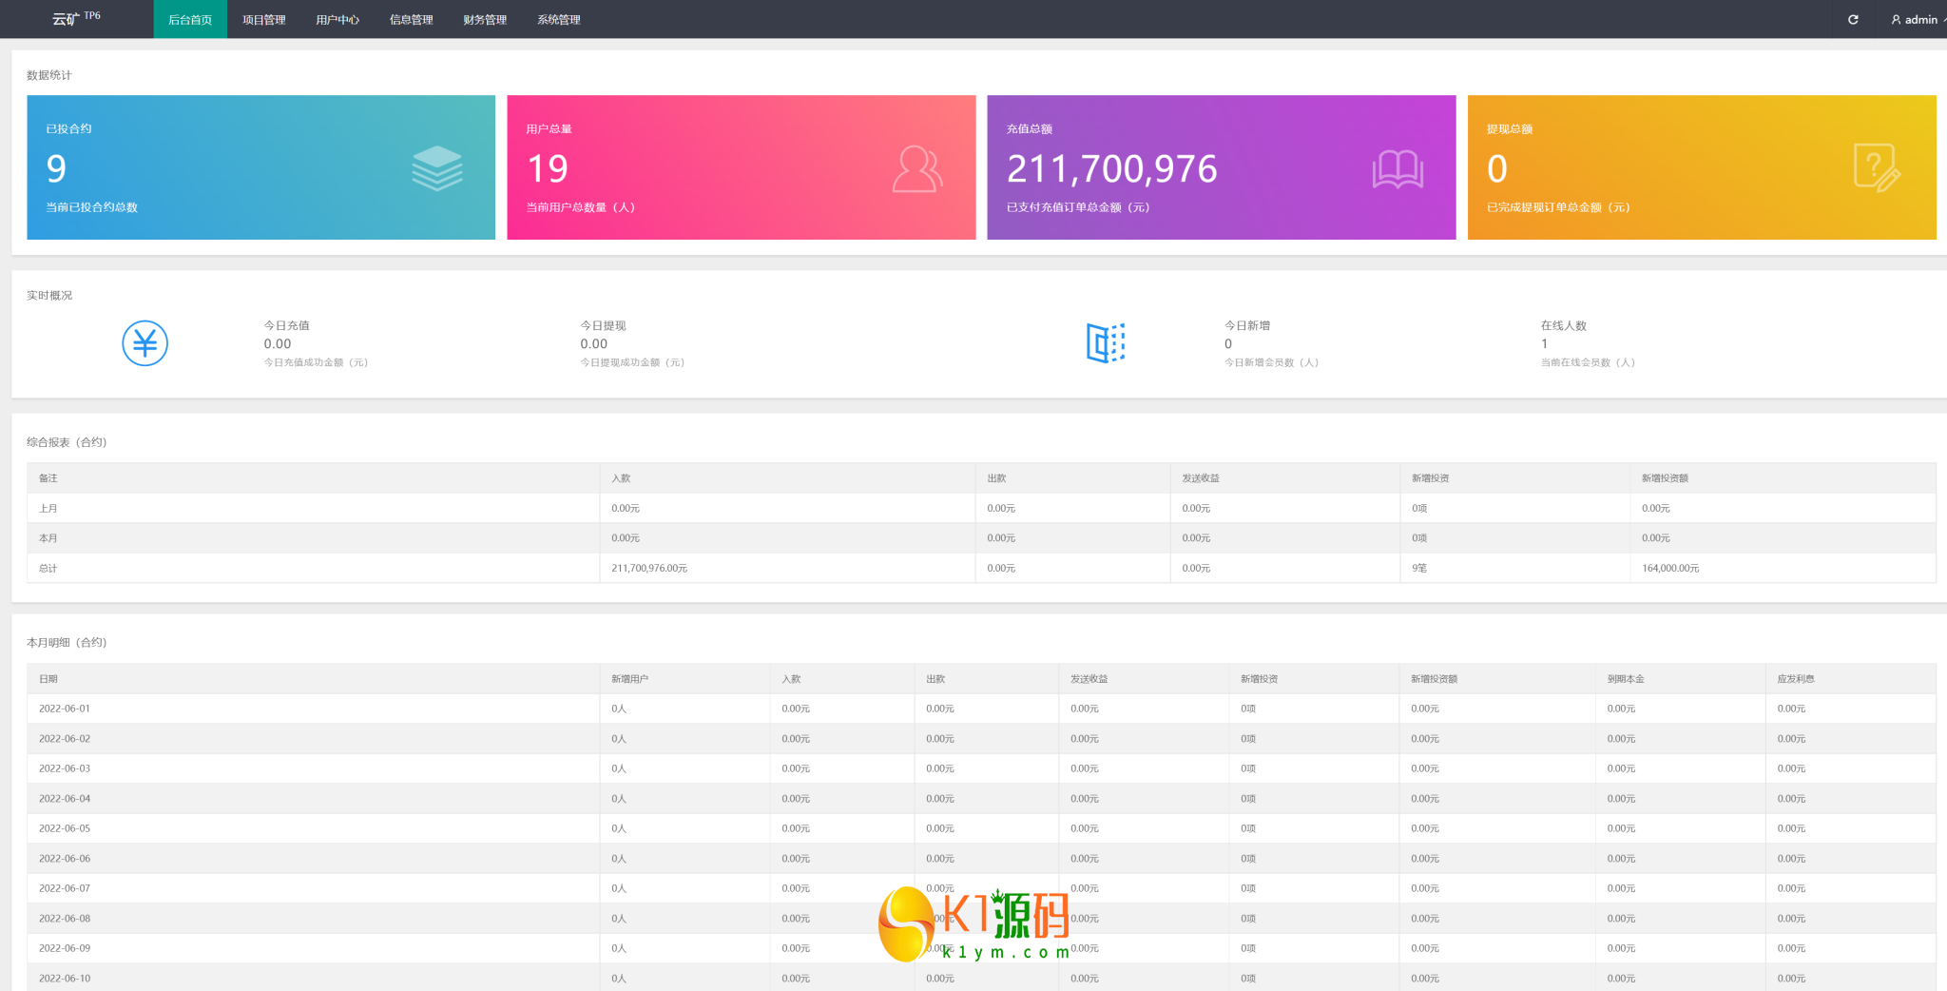The image size is (1947, 991).
Task: Click the book icon on 充值总额 card
Action: (x=1398, y=169)
